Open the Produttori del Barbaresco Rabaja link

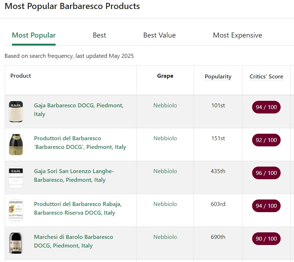point(78,209)
